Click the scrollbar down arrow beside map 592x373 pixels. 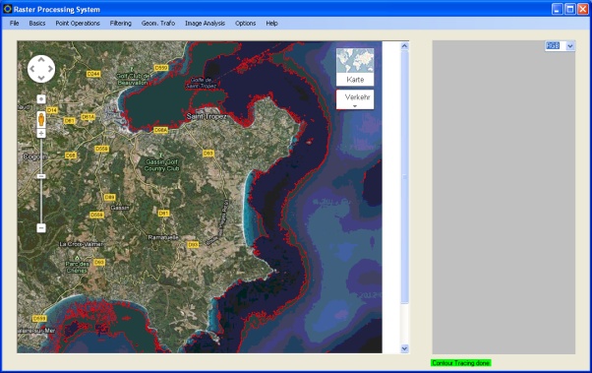click(x=404, y=348)
